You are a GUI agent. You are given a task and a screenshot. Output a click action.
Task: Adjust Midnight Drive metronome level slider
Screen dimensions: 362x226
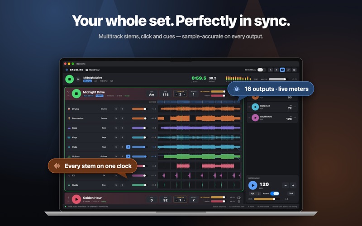(x=218, y=92)
